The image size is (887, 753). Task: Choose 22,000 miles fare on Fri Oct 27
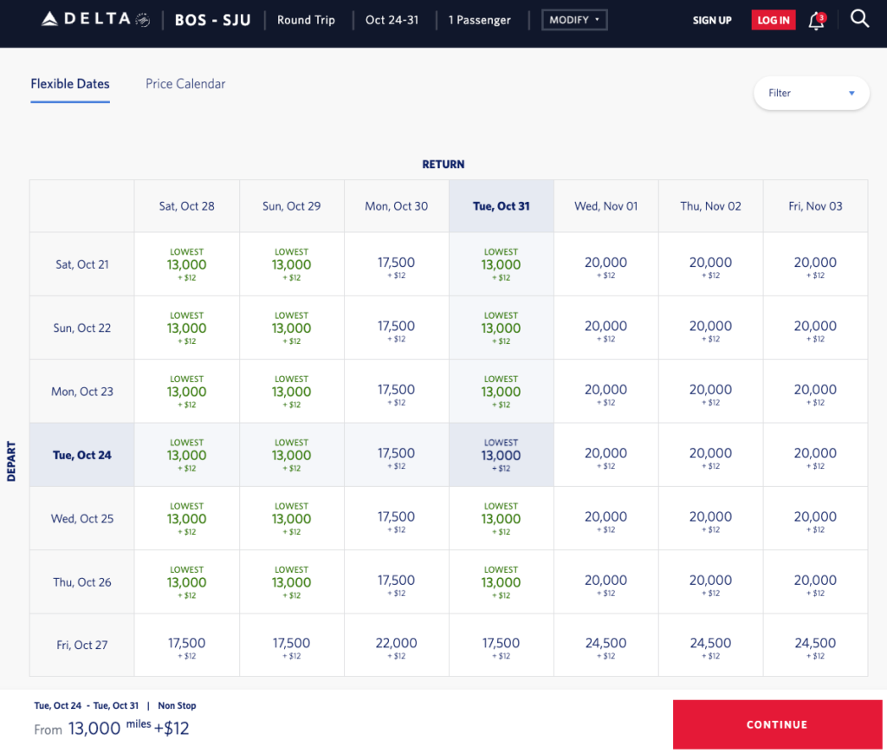pyautogui.click(x=396, y=646)
